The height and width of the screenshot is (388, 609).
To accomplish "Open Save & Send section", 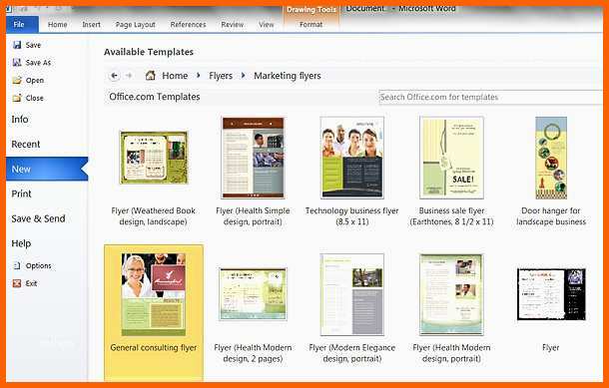I will pyautogui.click(x=38, y=218).
